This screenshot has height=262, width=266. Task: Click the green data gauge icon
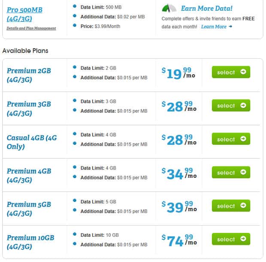pos(169,8)
